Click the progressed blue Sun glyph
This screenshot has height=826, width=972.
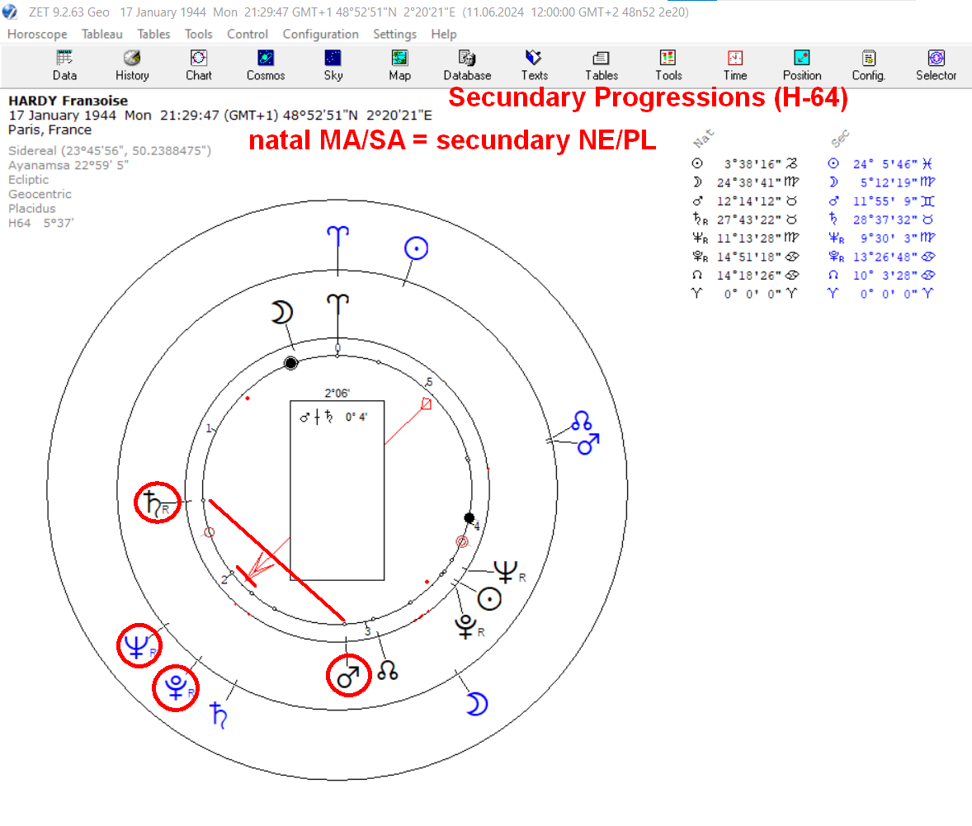click(416, 248)
